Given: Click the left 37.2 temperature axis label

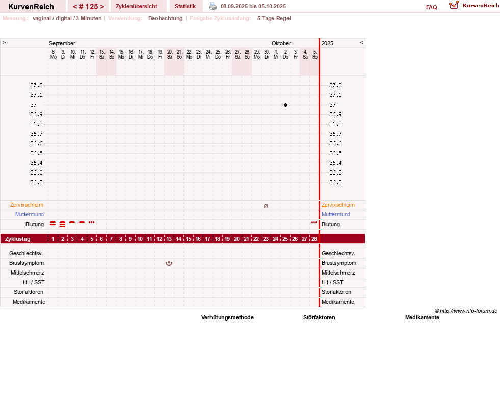Looking at the screenshot, I should (x=36, y=85).
